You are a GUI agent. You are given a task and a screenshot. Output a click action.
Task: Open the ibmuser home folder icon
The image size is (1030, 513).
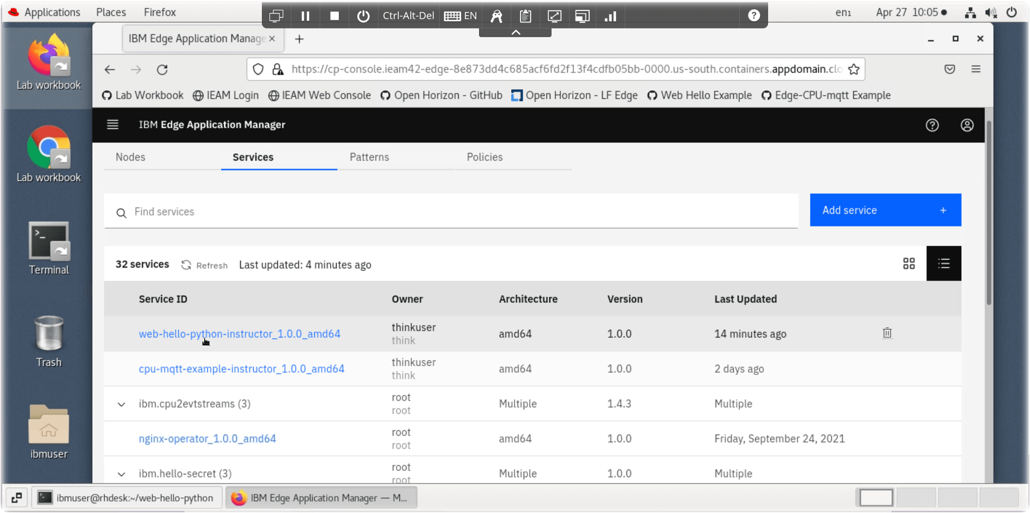[49, 432]
